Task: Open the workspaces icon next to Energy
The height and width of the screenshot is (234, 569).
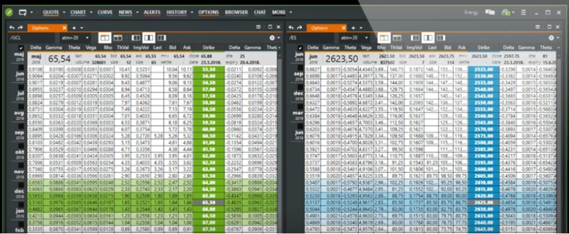Action: pos(490,12)
